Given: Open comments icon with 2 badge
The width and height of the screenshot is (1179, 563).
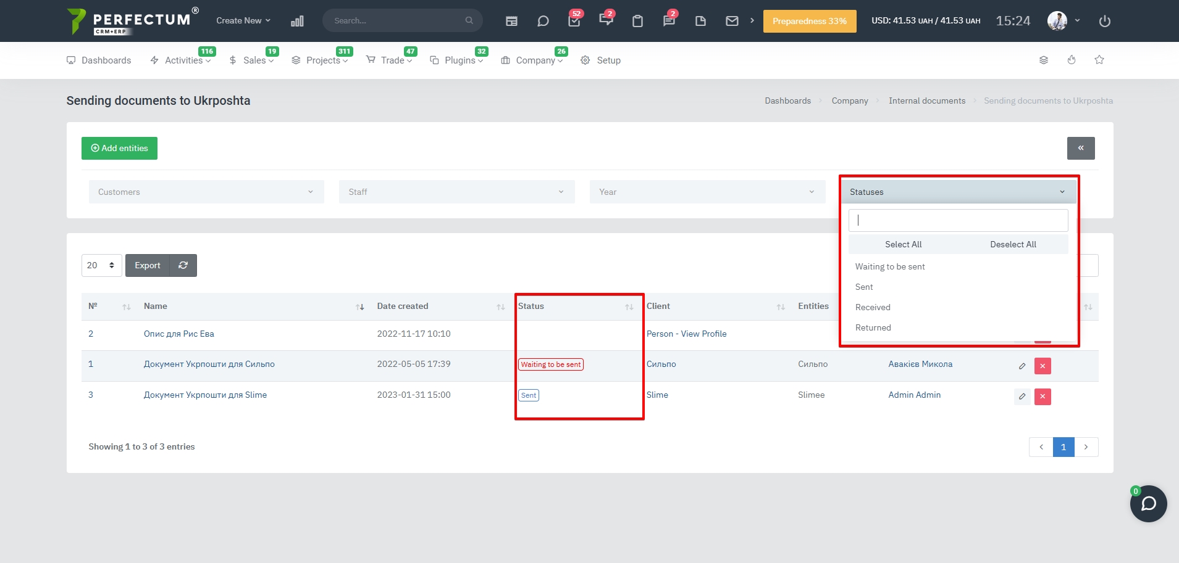Looking at the screenshot, I should (x=606, y=19).
